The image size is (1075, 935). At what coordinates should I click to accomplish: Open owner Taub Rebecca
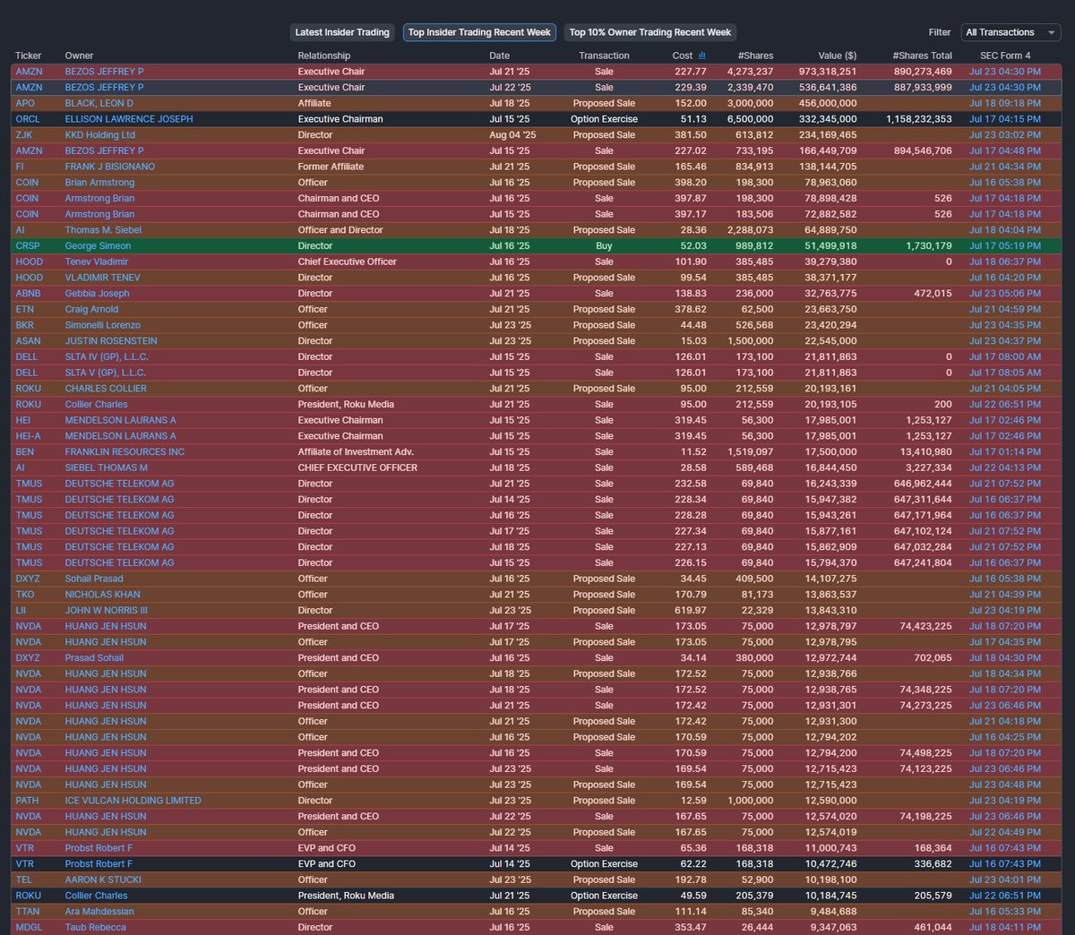[x=95, y=928]
